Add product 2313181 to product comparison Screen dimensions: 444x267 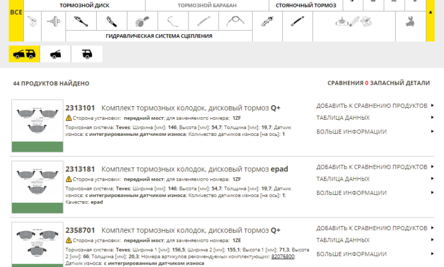click(x=372, y=167)
